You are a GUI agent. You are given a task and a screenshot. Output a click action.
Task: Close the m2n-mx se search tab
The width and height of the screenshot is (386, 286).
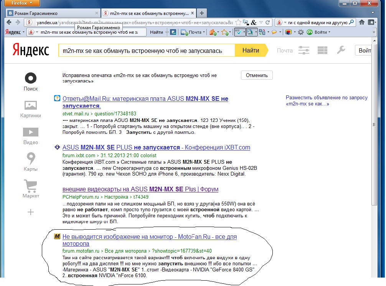[x=192, y=13]
